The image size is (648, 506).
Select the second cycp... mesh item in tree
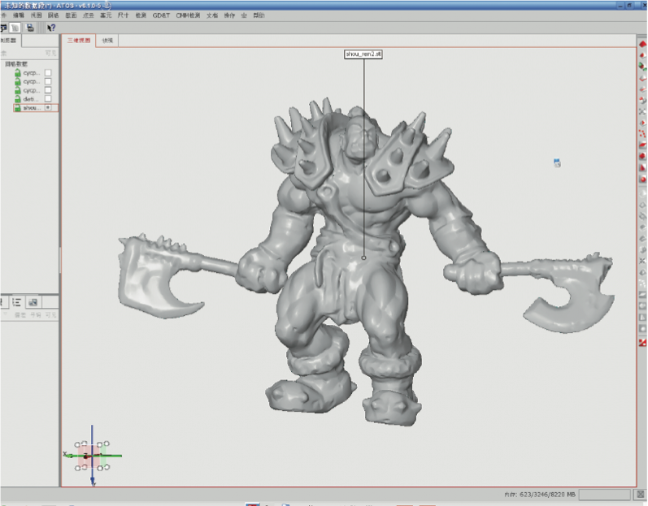pyautogui.click(x=32, y=81)
